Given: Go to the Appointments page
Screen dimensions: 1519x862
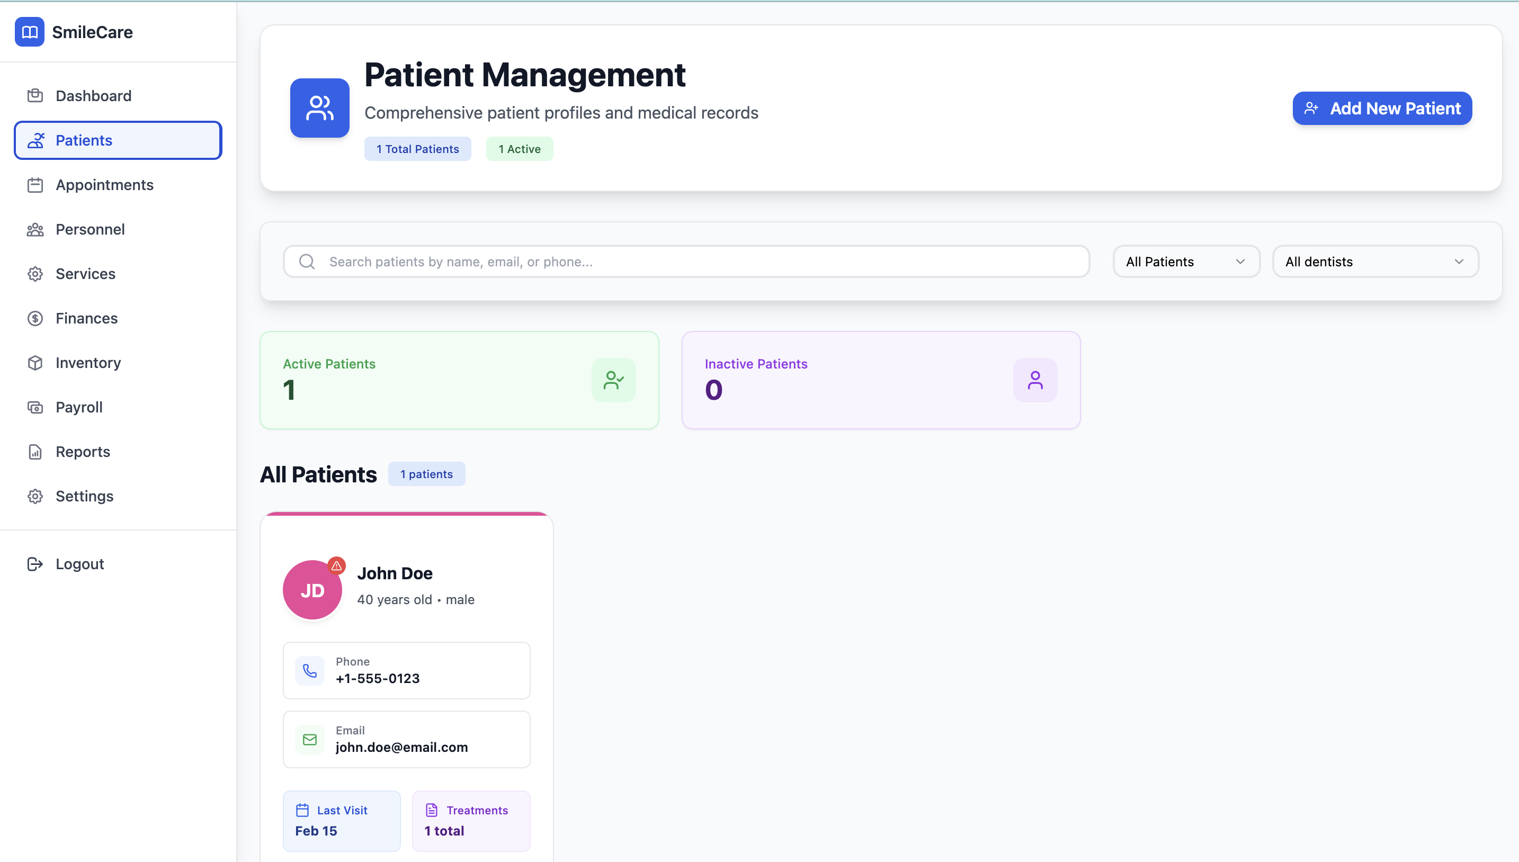Looking at the screenshot, I should [104, 185].
